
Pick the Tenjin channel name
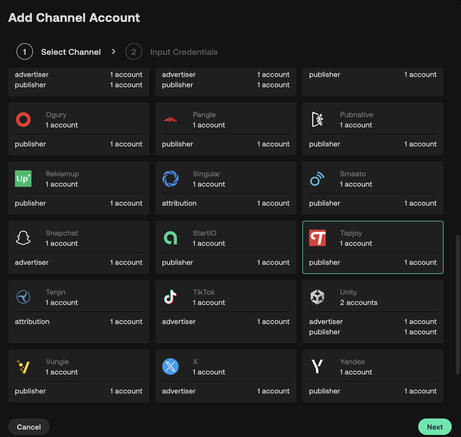click(55, 292)
